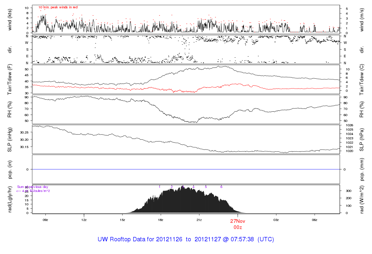Click the 'SLP (hPa)' right axis label
This screenshot has width=372, height=254.
coord(362,139)
